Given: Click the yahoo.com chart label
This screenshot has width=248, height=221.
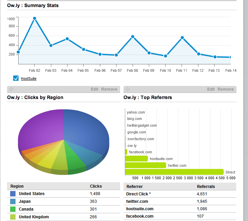Looking at the screenshot, I should coord(136,112).
